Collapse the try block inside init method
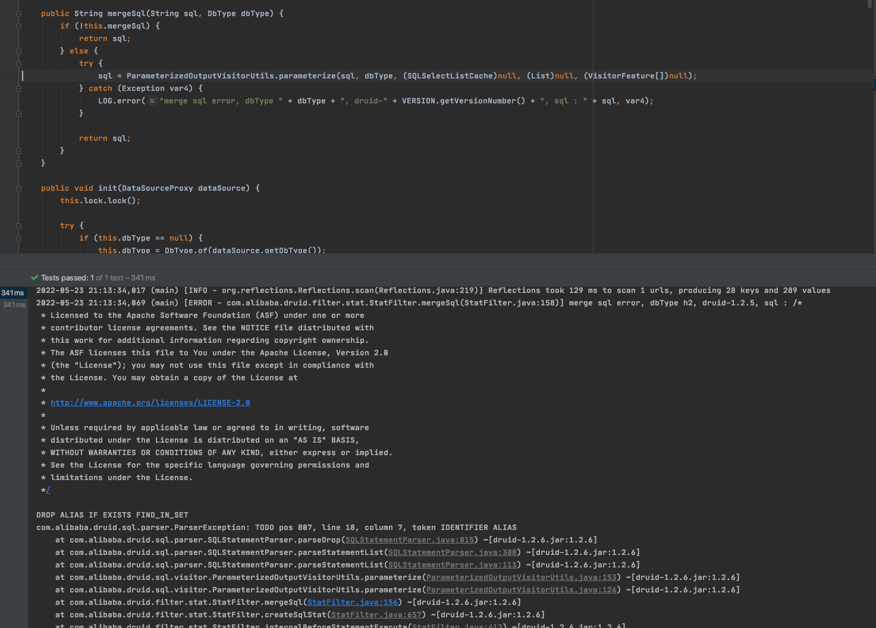Image resolution: width=876 pixels, height=628 pixels. pos(18,226)
